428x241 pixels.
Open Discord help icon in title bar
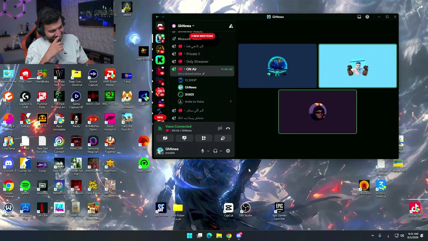click(x=367, y=17)
